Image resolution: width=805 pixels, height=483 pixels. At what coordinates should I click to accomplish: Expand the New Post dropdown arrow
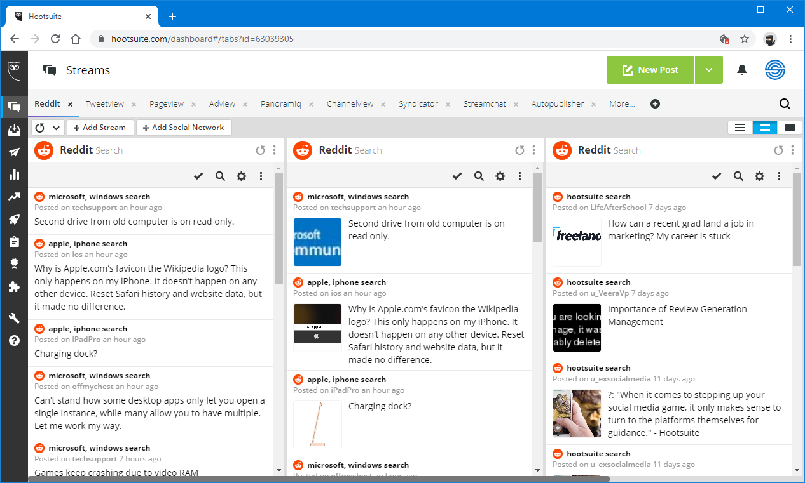coord(708,70)
